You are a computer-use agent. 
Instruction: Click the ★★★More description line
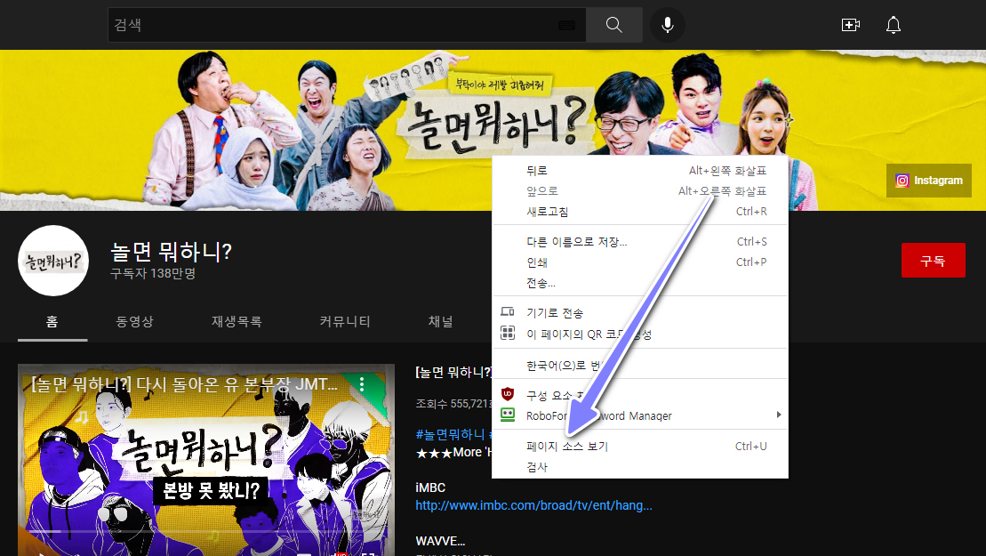tap(453, 452)
